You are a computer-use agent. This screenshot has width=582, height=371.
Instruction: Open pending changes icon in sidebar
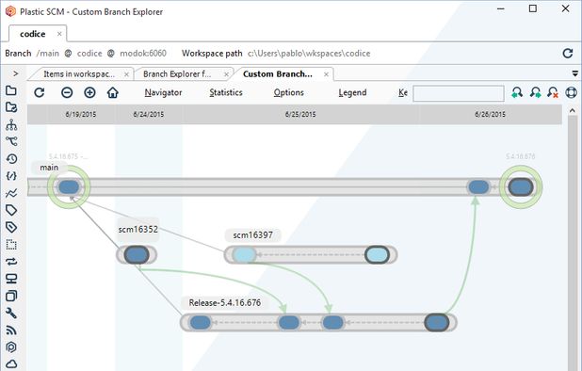point(11,107)
